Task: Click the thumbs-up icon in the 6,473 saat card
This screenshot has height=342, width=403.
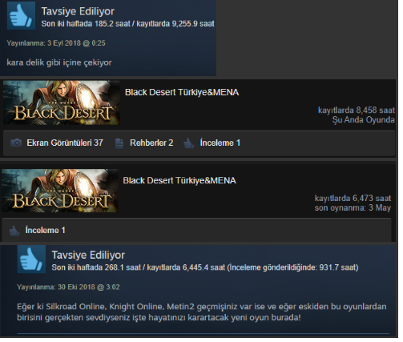Action: point(14,231)
